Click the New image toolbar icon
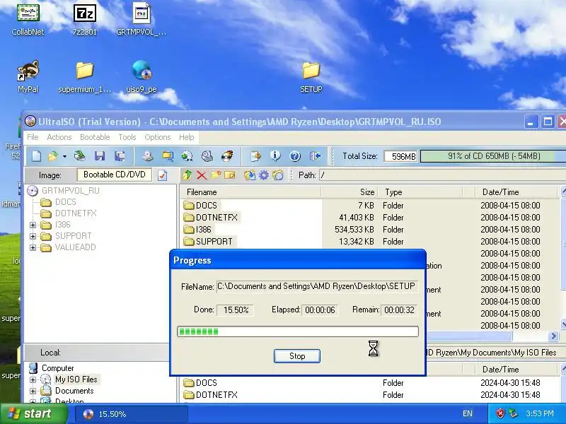The height and width of the screenshot is (424, 566). click(x=37, y=156)
